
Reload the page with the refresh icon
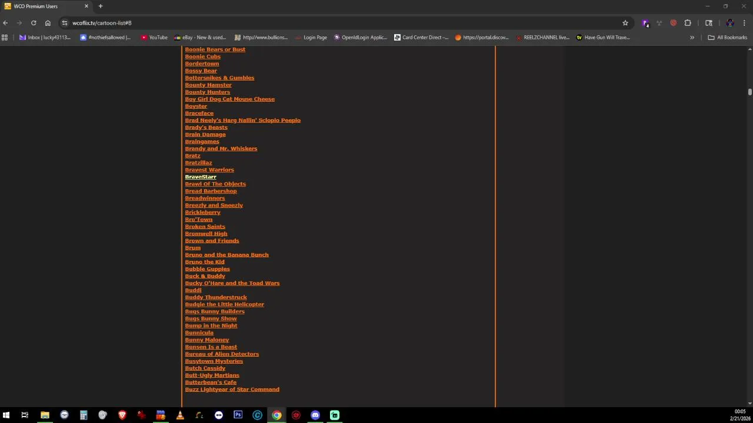(x=34, y=23)
